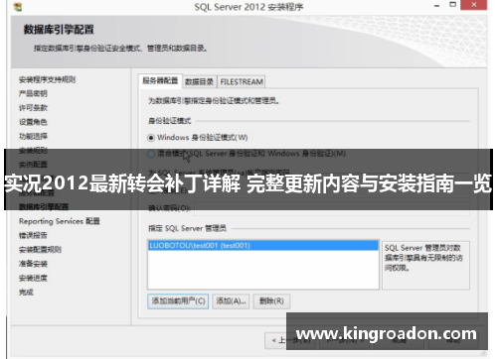Switch to the 服务器配置 tab
Image resolution: width=497 pixels, height=359 pixels.
click(160, 81)
